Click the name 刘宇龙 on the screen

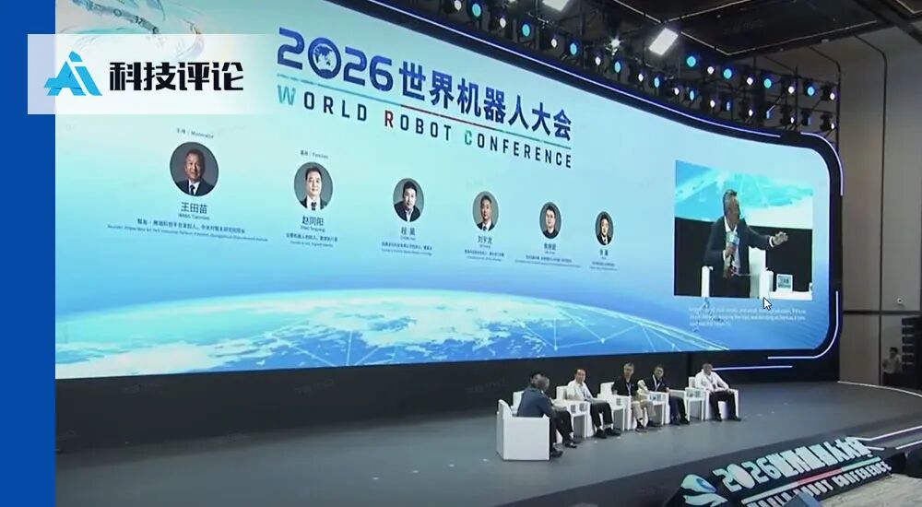click(485, 240)
